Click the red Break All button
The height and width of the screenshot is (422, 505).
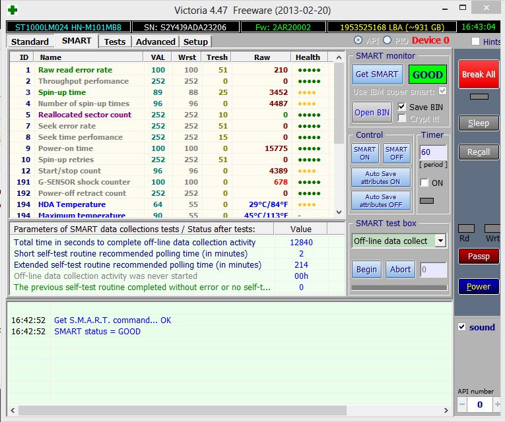(x=479, y=75)
